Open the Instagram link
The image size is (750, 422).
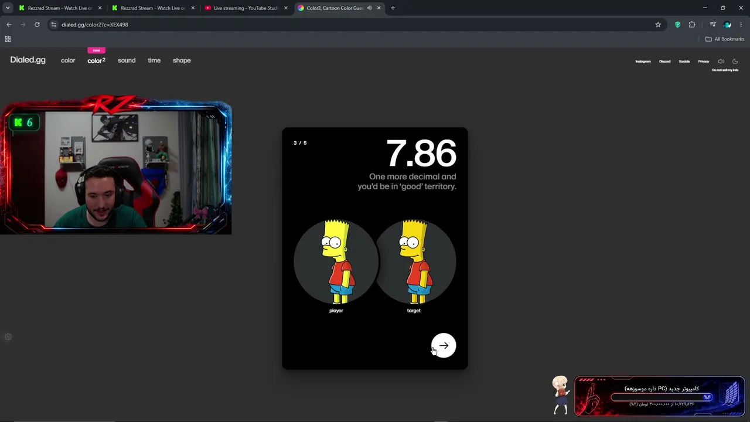(x=643, y=62)
